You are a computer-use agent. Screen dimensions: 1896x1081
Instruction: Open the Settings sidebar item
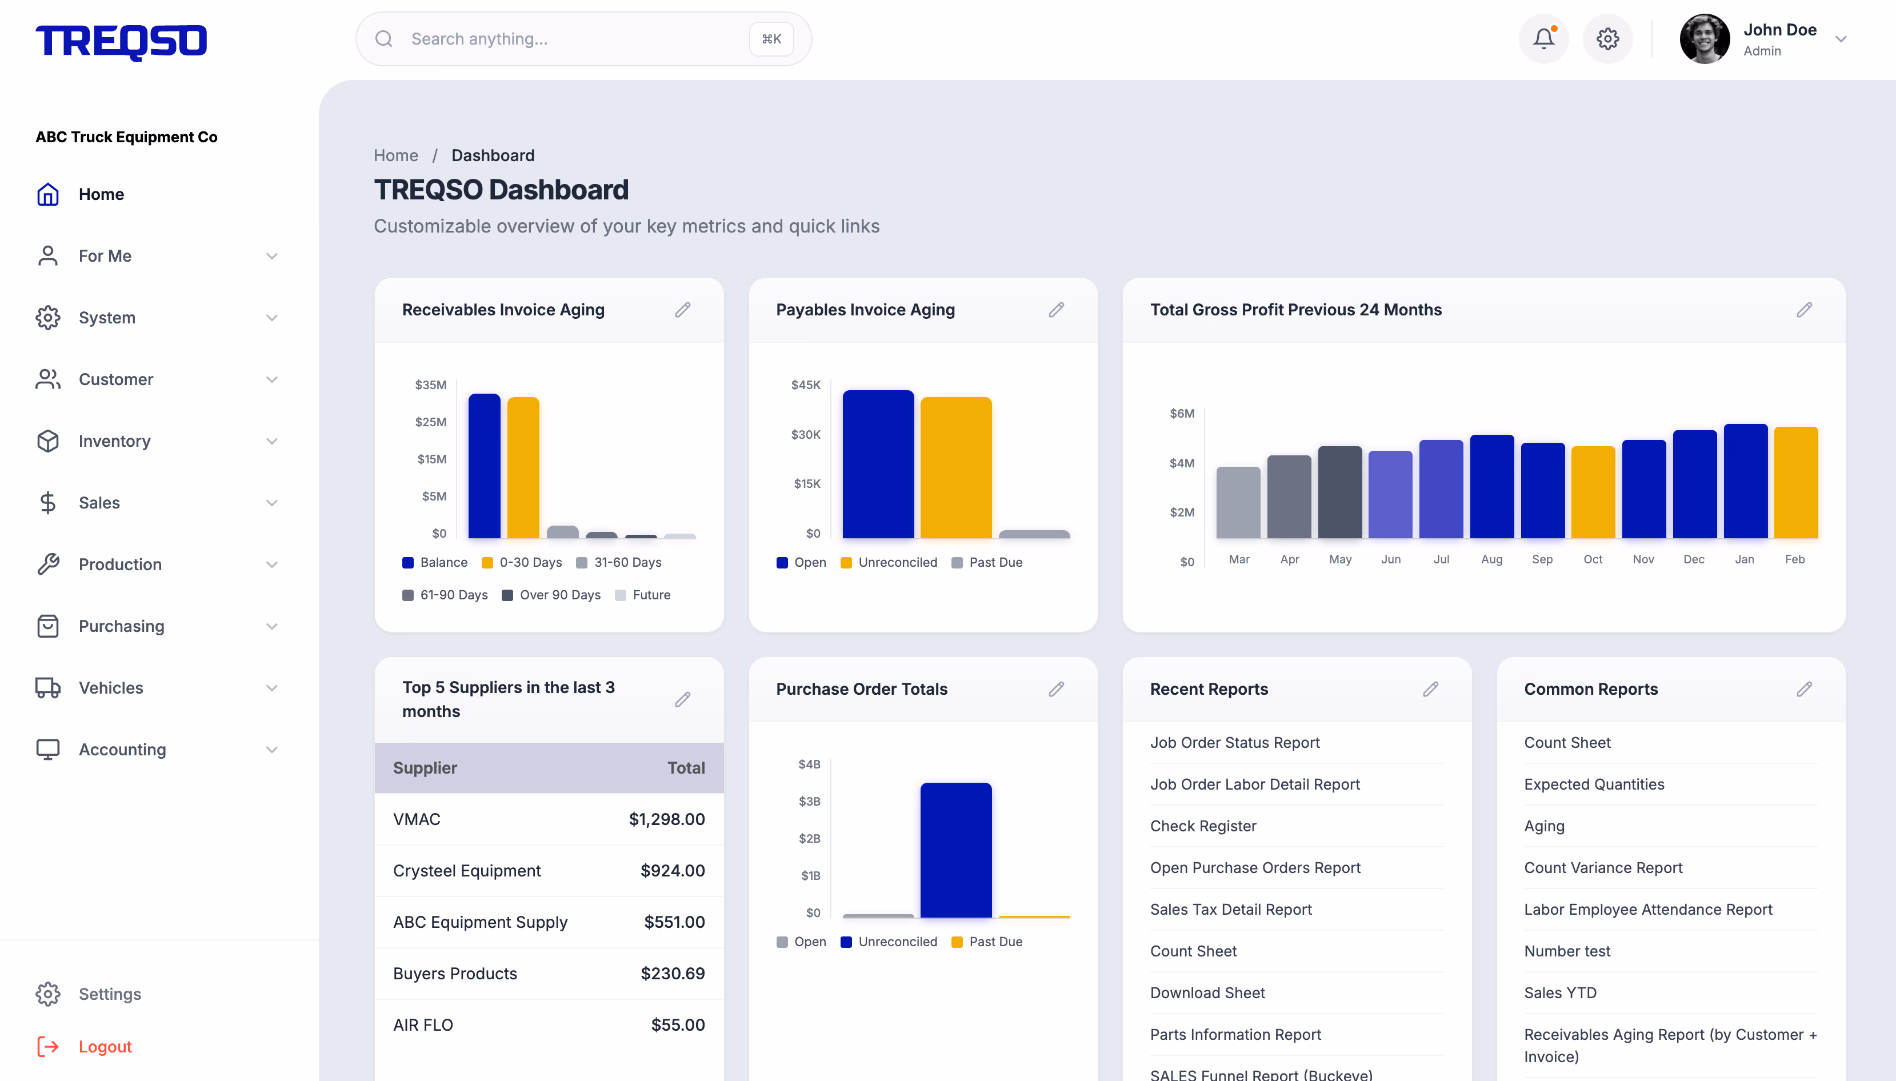109,994
